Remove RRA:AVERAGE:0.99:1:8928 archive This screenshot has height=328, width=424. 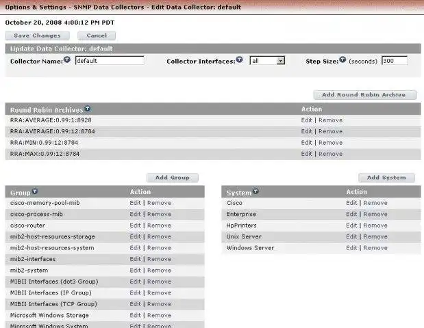tap(330, 120)
